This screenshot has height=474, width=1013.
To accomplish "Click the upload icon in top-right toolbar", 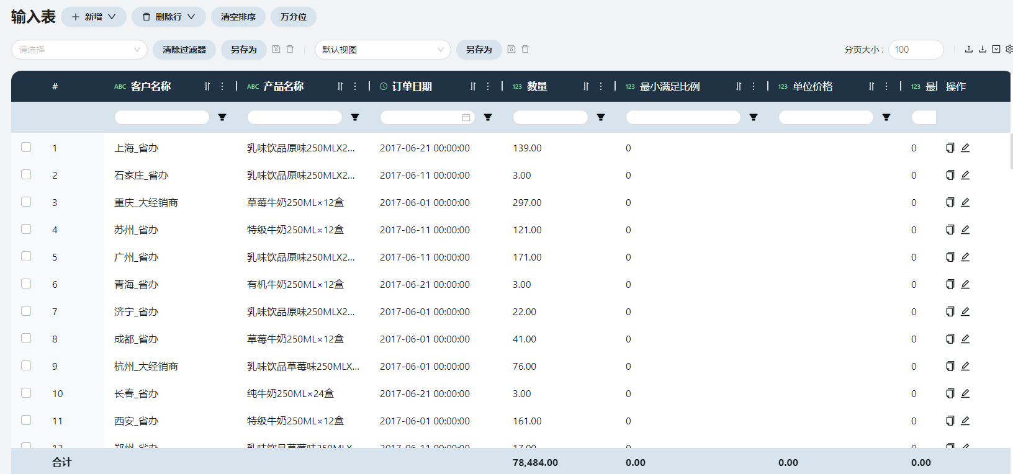I will click(968, 50).
